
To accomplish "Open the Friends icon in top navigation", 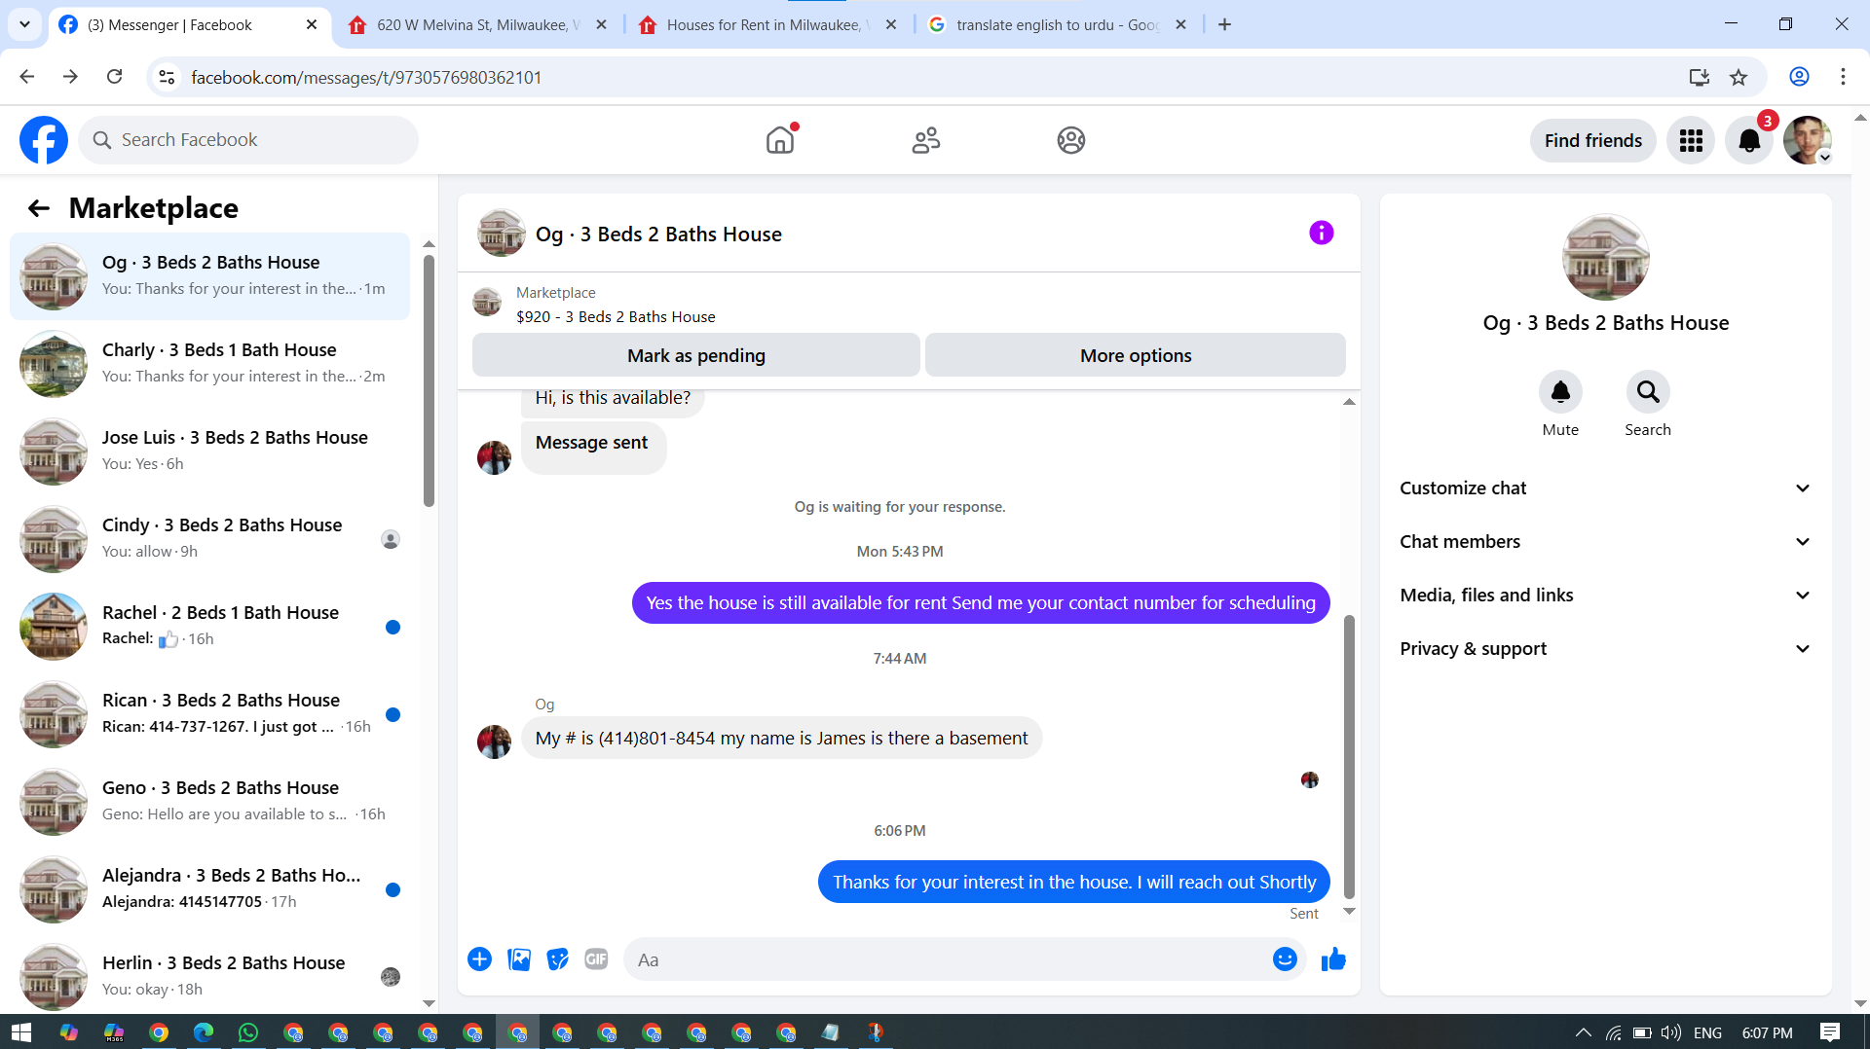I will [x=925, y=140].
